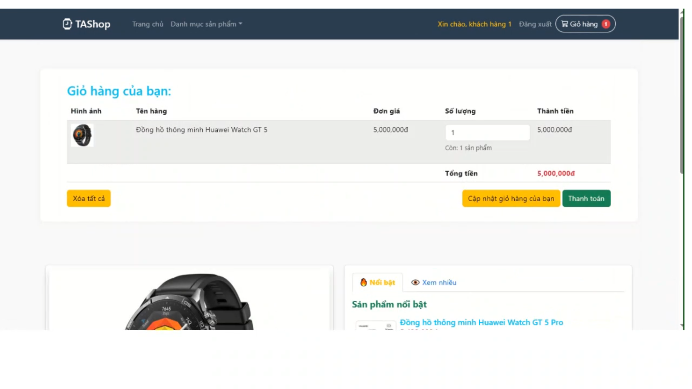692x389 pixels.
Task: Click the Xin chào, khách hàng 1 greeting
Action: coord(475,24)
